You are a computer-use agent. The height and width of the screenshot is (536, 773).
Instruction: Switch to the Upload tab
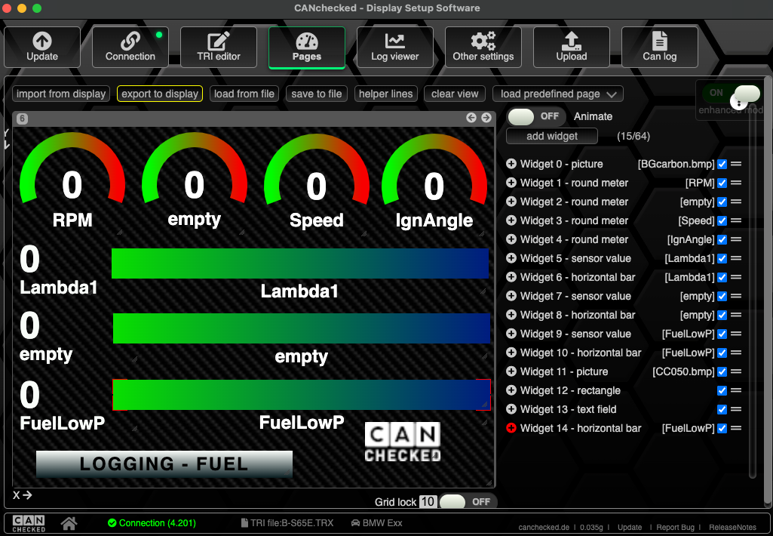point(572,47)
